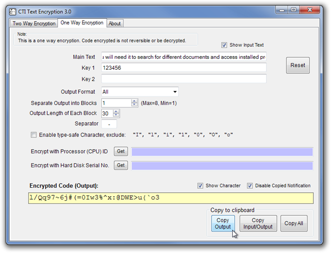Image resolution: width=331 pixels, height=253 pixels.
Task: Get the Processor (CPU) ID
Action: 121,151
